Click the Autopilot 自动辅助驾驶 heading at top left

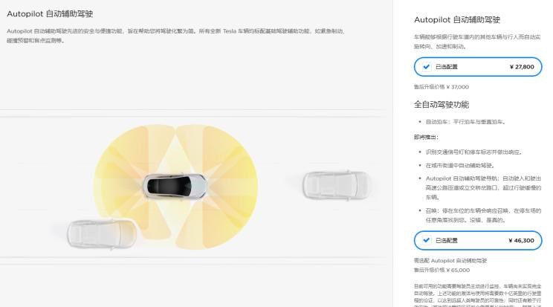click(50, 14)
